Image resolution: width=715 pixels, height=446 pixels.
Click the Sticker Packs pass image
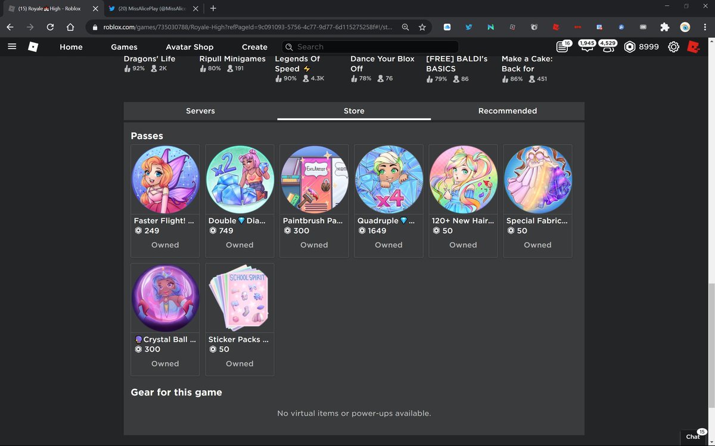click(x=240, y=298)
